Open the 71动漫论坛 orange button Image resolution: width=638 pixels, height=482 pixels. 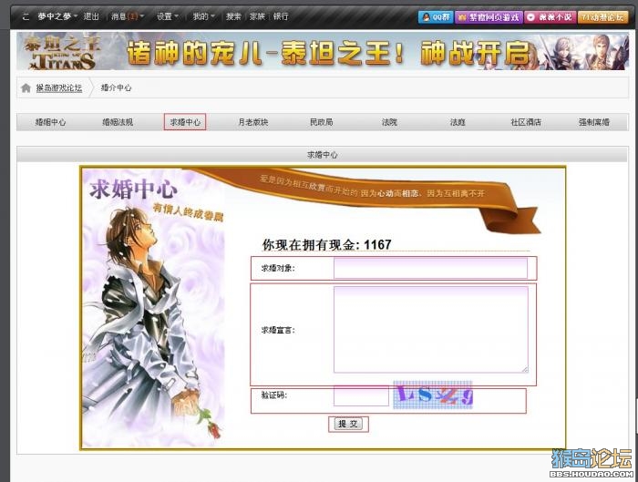pos(602,17)
